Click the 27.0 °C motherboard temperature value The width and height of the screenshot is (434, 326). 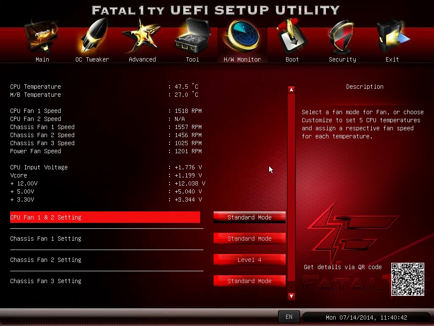(x=186, y=95)
